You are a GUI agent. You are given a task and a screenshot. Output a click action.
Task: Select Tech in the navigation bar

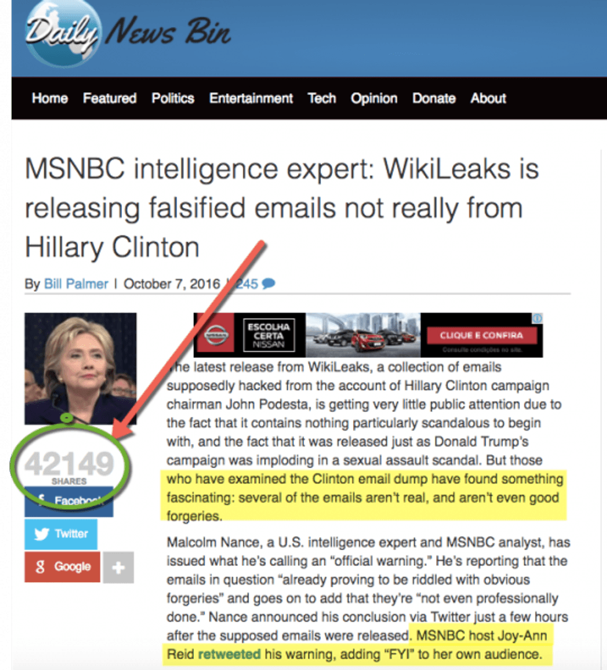coord(322,98)
